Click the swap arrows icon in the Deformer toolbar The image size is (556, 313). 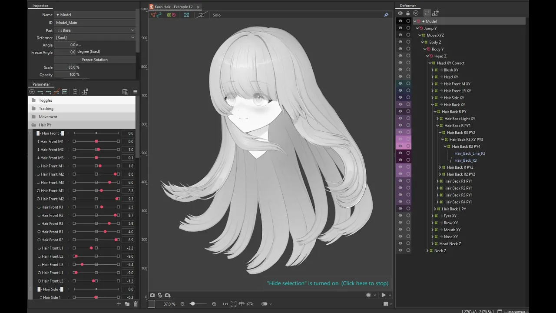click(427, 13)
